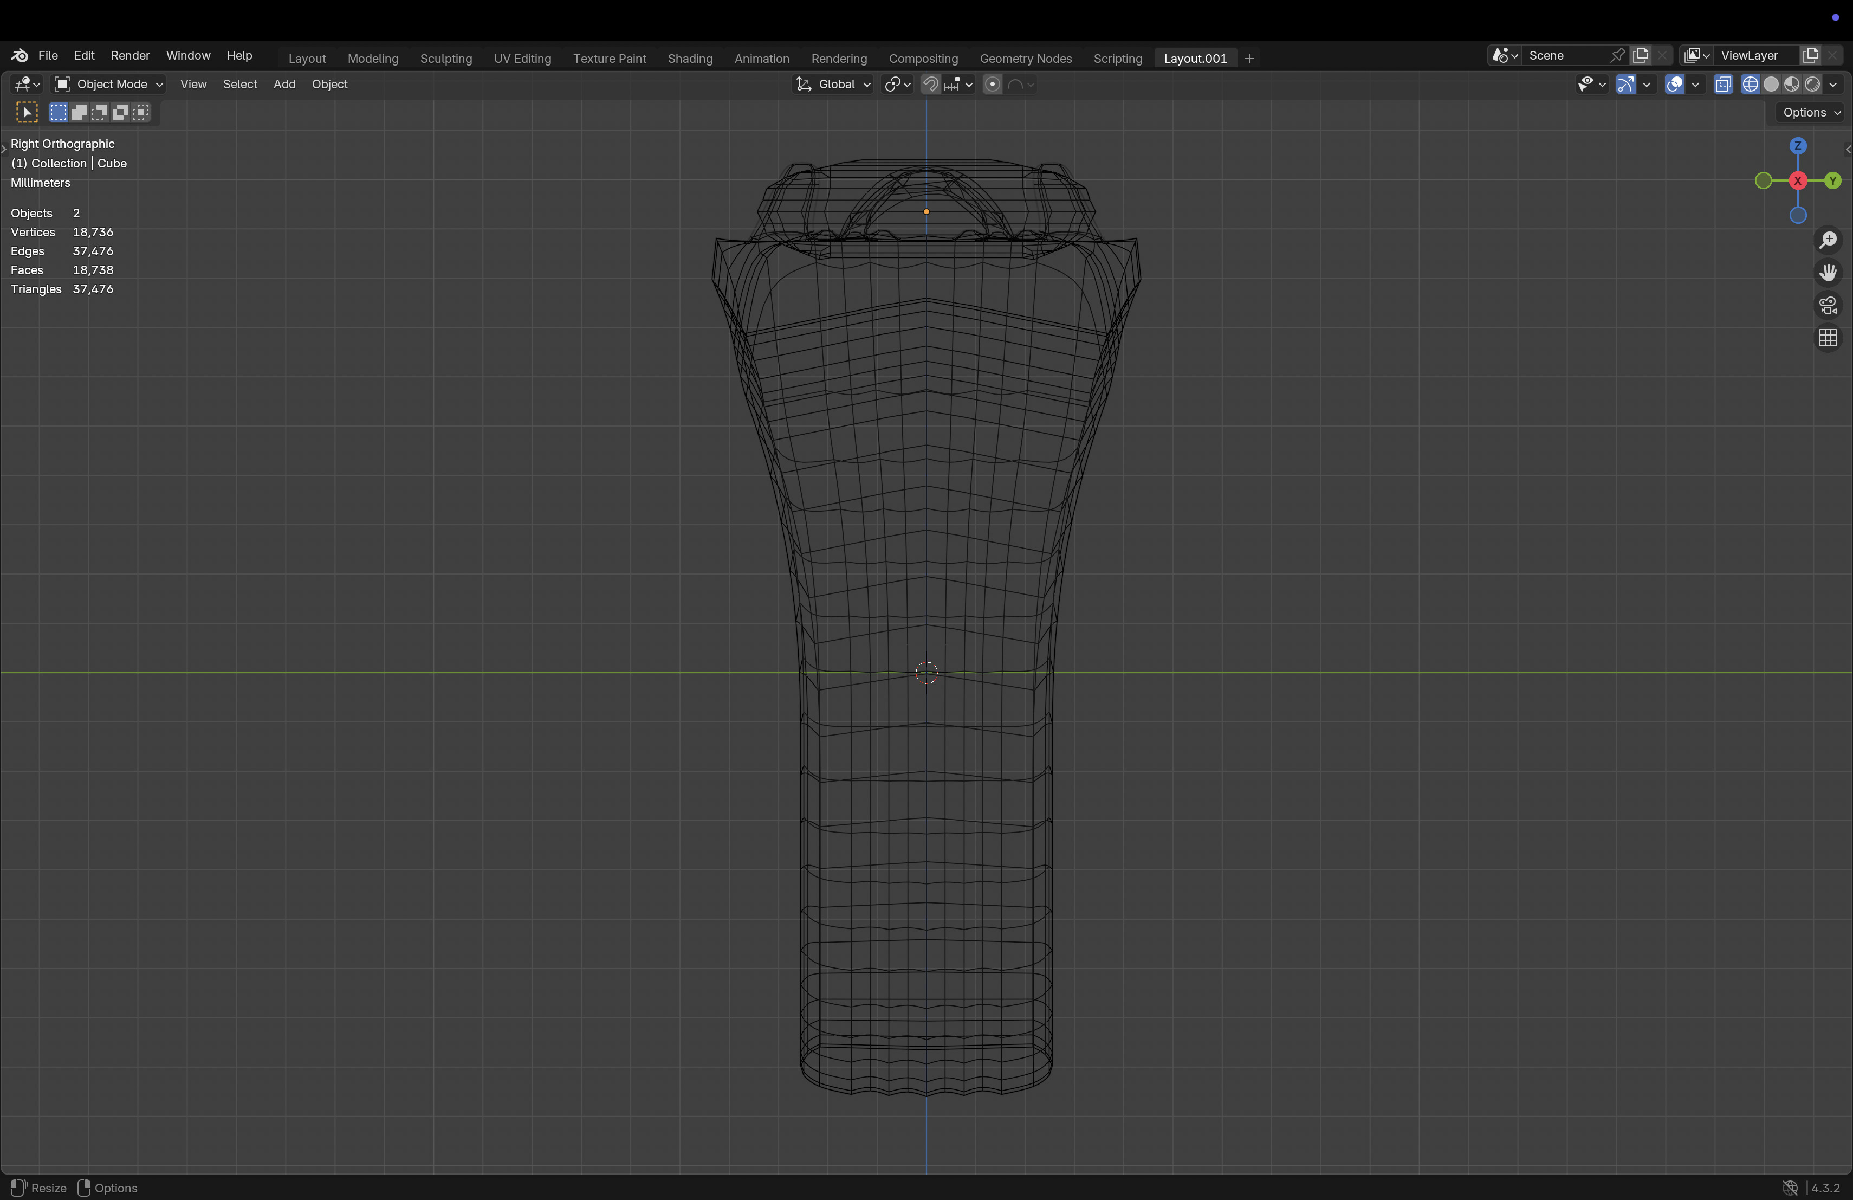Switch to Material Preview shading
The height and width of the screenshot is (1200, 1853).
coord(1791,84)
